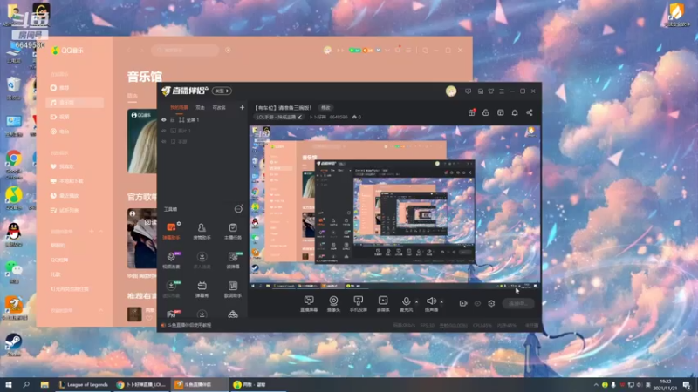The width and height of the screenshot is (698, 392).
Task: Switch to the third scene tab
Action: click(x=219, y=107)
